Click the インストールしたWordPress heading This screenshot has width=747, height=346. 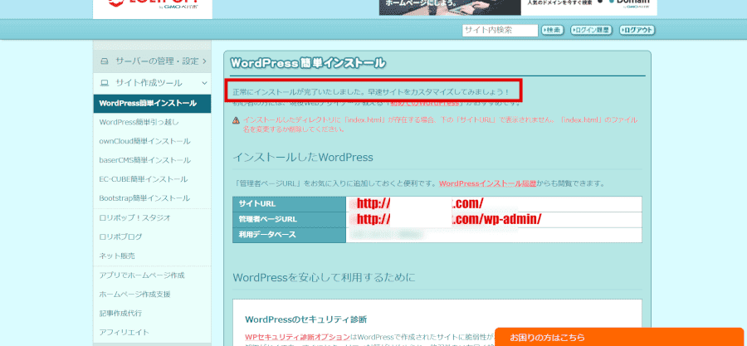pyautogui.click(x=302, y=158)
